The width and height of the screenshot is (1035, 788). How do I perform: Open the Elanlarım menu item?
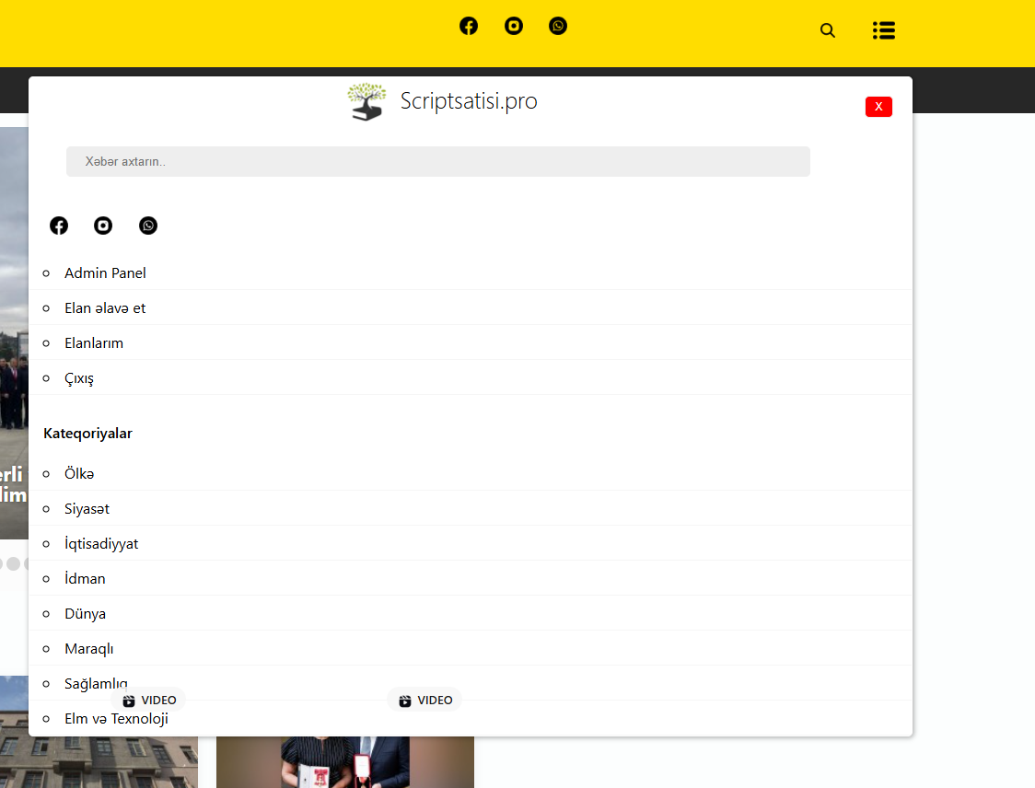(x=94, y=343)
